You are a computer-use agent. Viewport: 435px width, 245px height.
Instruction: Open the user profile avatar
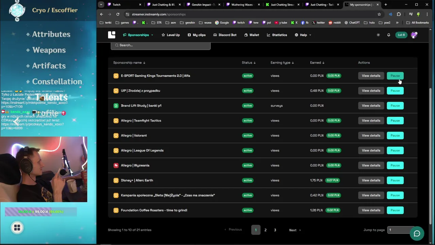click(x=414, y=35)
